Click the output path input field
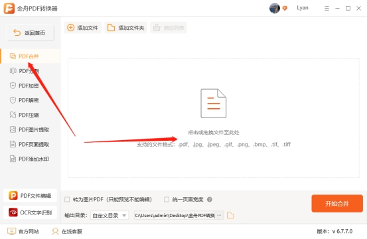The height and width of the screenshot is (239, 367). click(x=175, y=215)
